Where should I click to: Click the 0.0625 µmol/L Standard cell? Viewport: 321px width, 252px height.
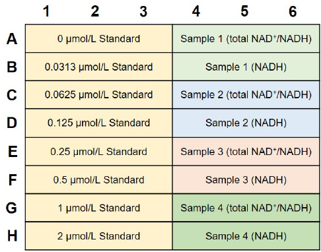(x=99, y=95)
